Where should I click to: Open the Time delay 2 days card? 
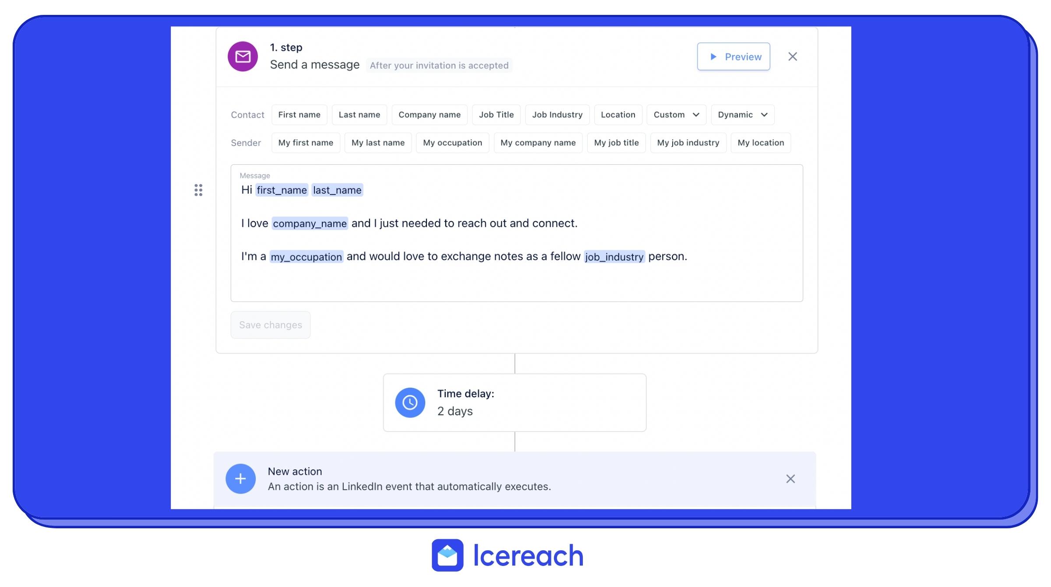[515, 403]
